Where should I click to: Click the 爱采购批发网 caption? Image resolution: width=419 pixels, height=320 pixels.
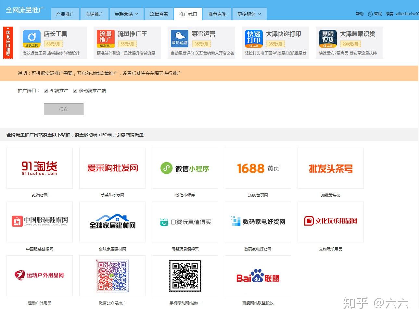click(x=112, y=195)
